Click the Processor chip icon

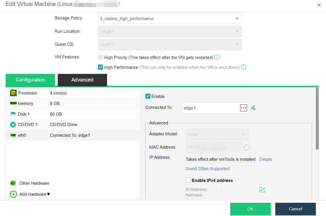13,93
